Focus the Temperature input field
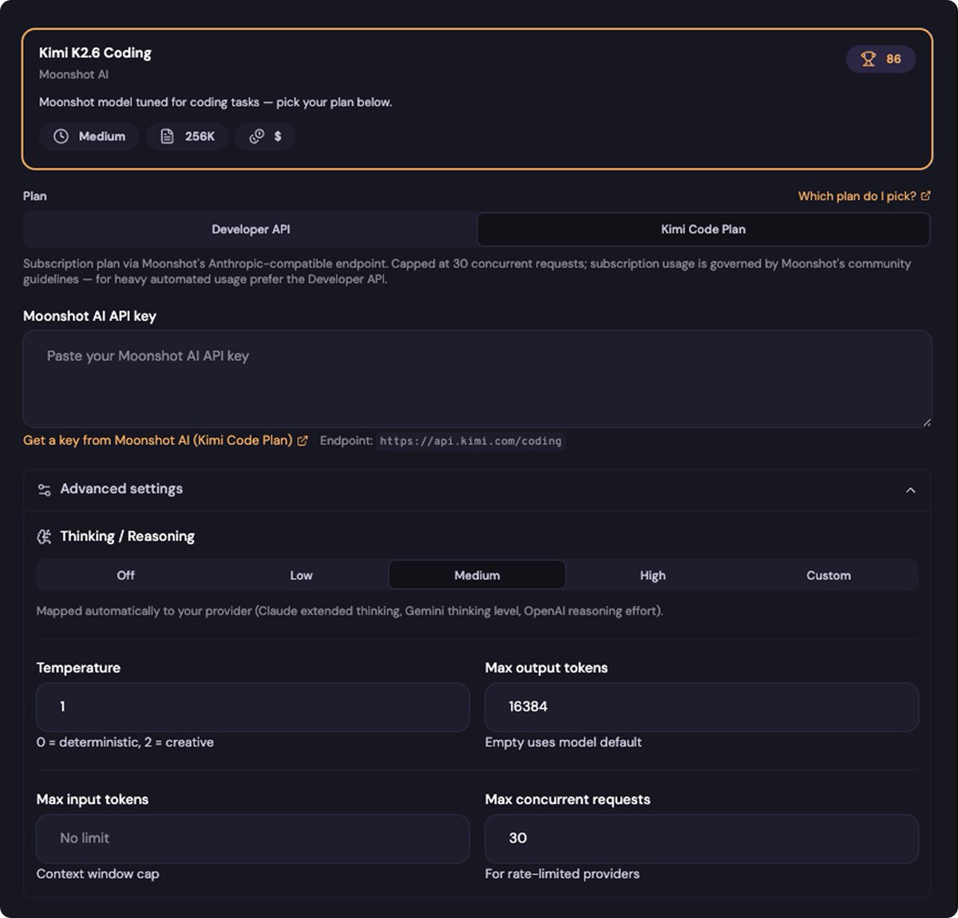This screenshot has height=918, width=958. coord(253,706)
